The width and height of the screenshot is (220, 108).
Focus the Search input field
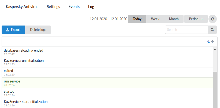187,30
